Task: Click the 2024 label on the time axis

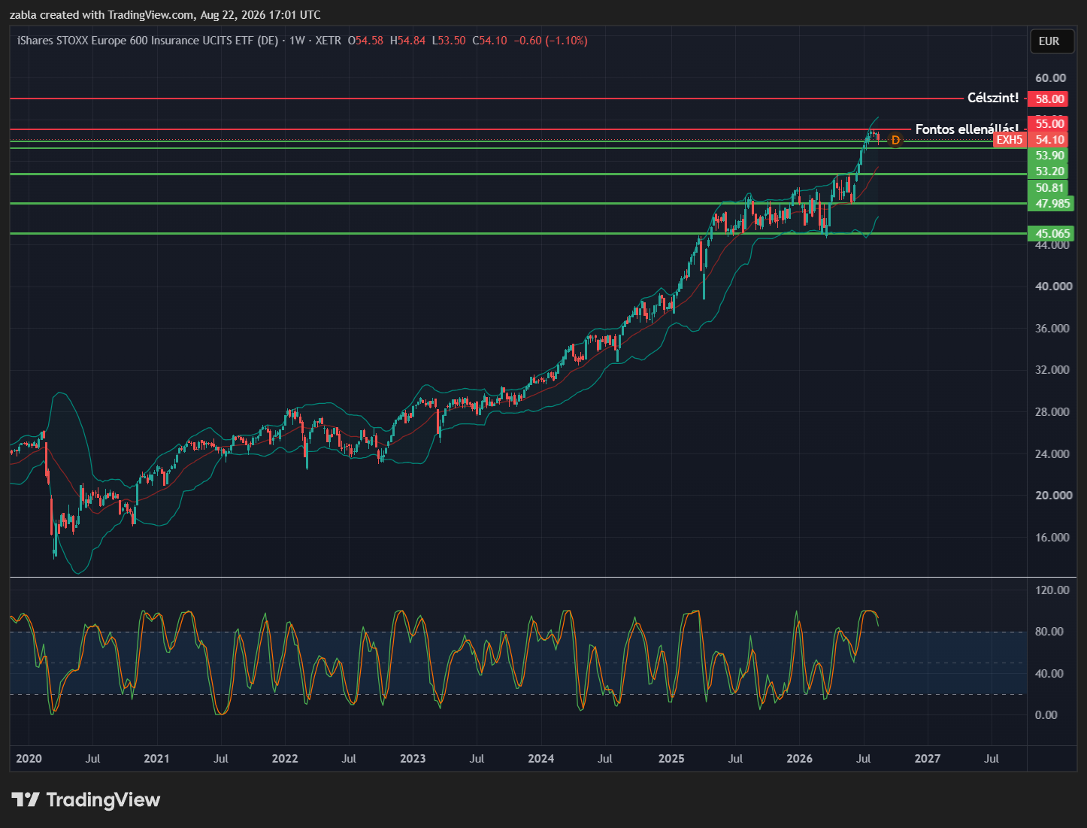Action: pos(541,759)
